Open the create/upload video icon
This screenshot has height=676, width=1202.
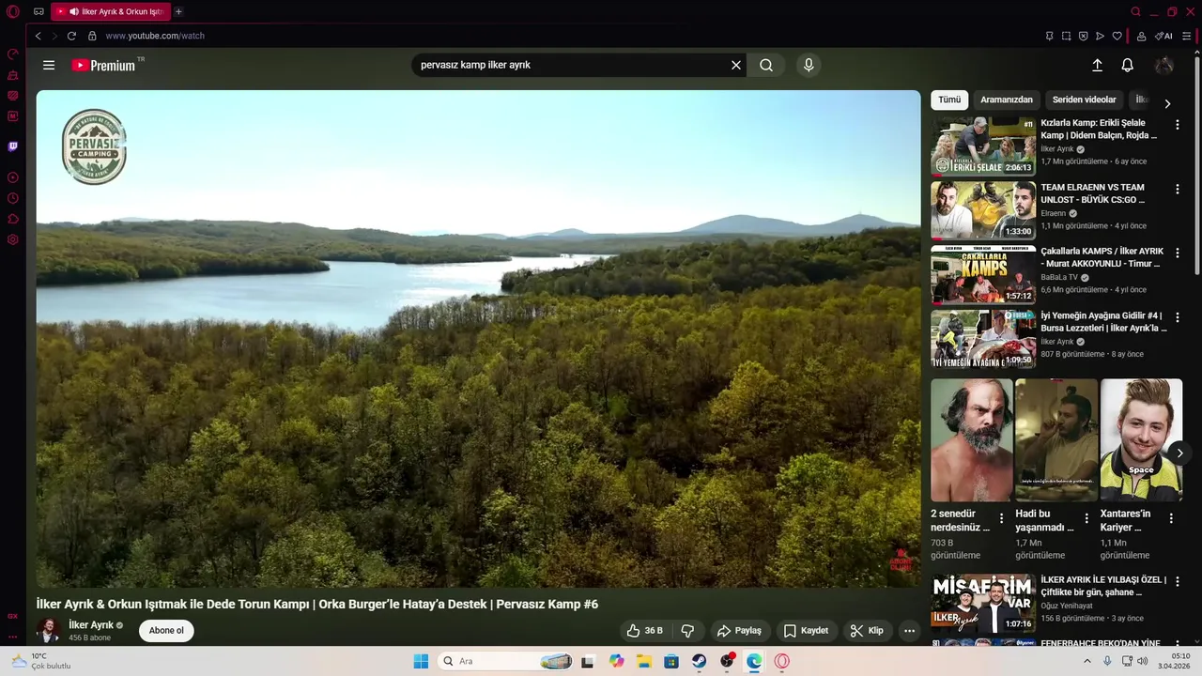[1097, 65]
